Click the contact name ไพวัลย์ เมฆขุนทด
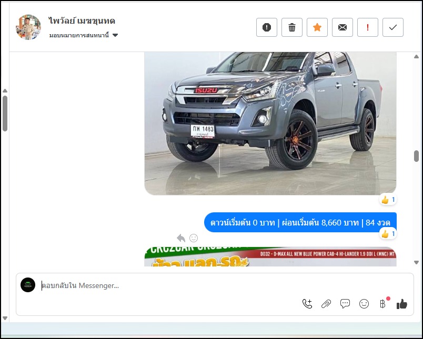 (82, 20)
